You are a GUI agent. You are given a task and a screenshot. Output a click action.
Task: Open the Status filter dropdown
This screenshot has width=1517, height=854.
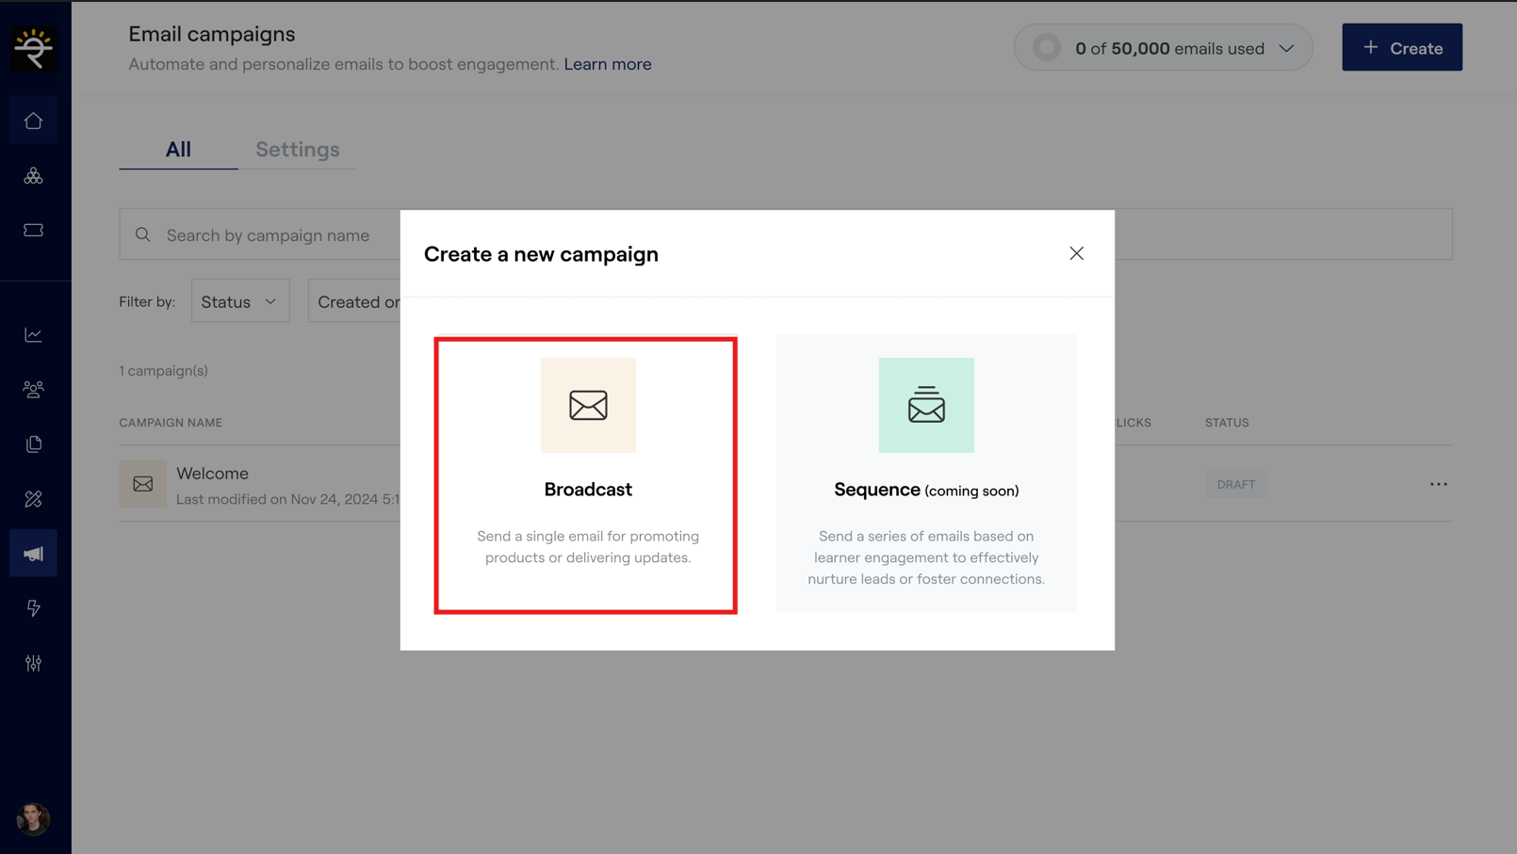pos(240,301)
